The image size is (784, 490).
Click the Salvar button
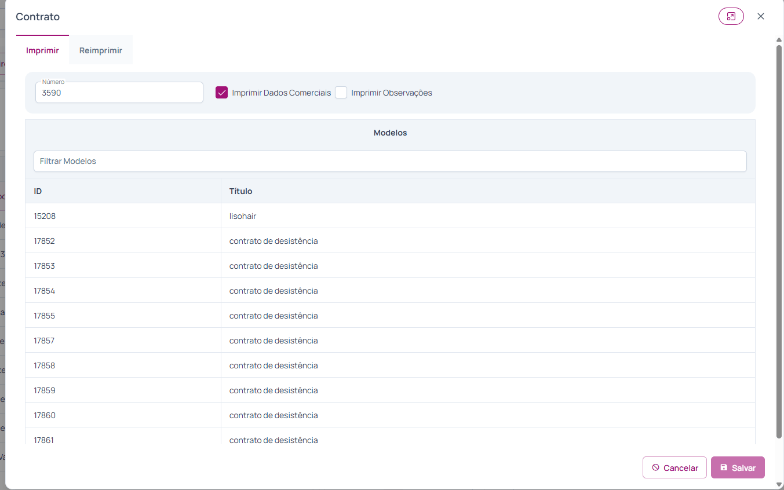738,467
